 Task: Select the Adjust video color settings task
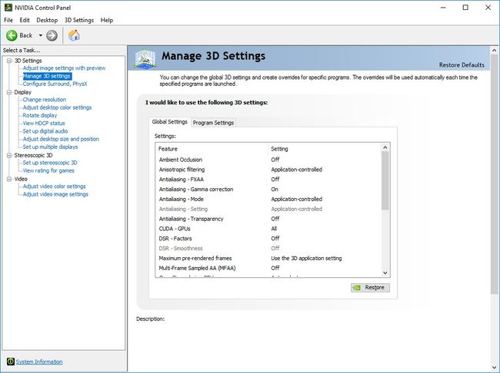pyautogui.click(x=54, y=186)
